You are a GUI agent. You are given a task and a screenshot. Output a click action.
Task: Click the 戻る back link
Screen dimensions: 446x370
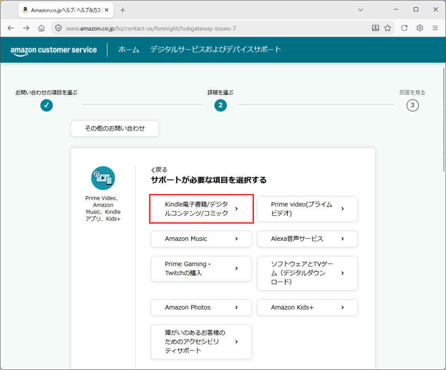click(x=159, y=170)
